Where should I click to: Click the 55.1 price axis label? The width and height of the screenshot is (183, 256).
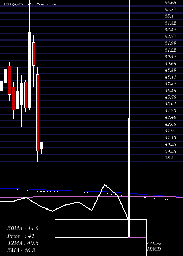[x=169, y=16]
